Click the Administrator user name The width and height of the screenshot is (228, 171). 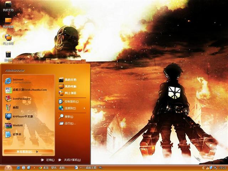pos(15,71)
